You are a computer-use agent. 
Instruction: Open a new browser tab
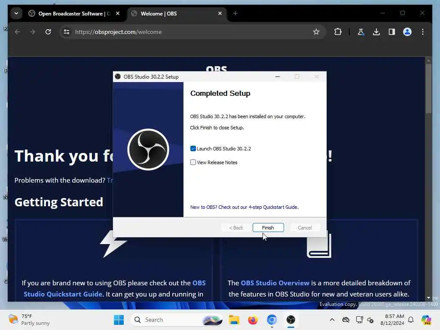(x=235, y=13)
